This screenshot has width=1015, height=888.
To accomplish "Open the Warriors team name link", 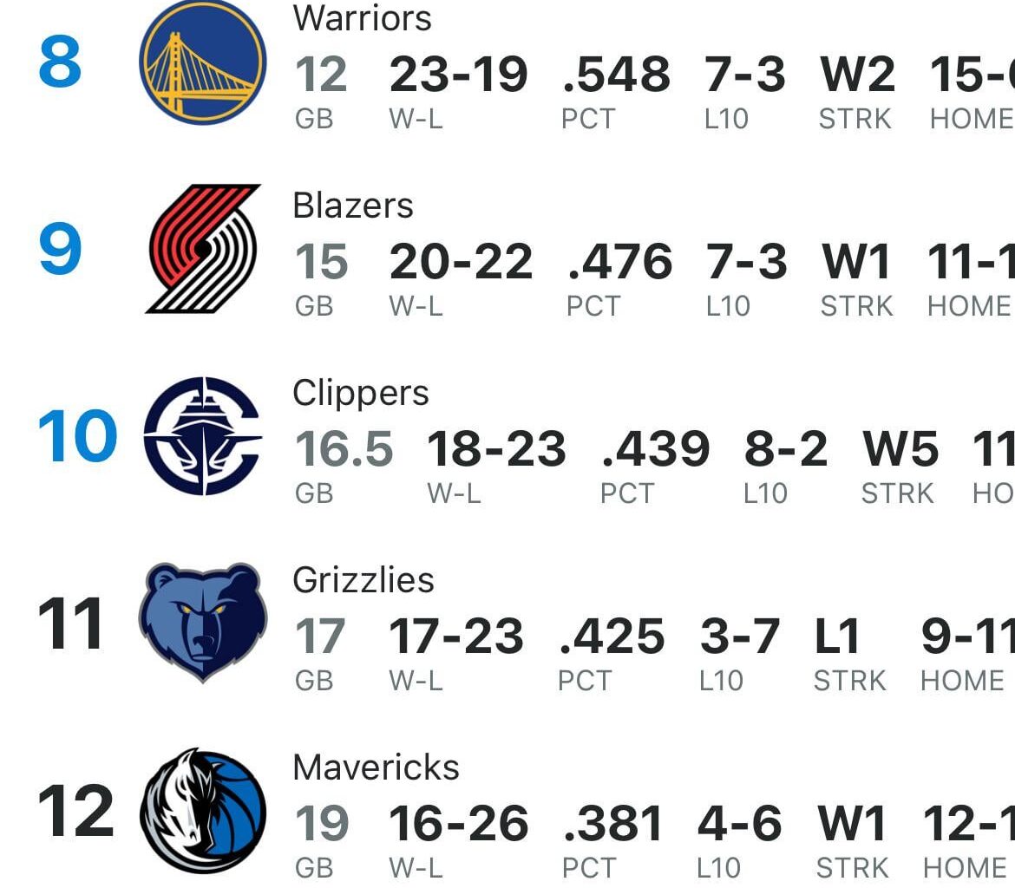I will pyautogui.click(x=363, y=17).
